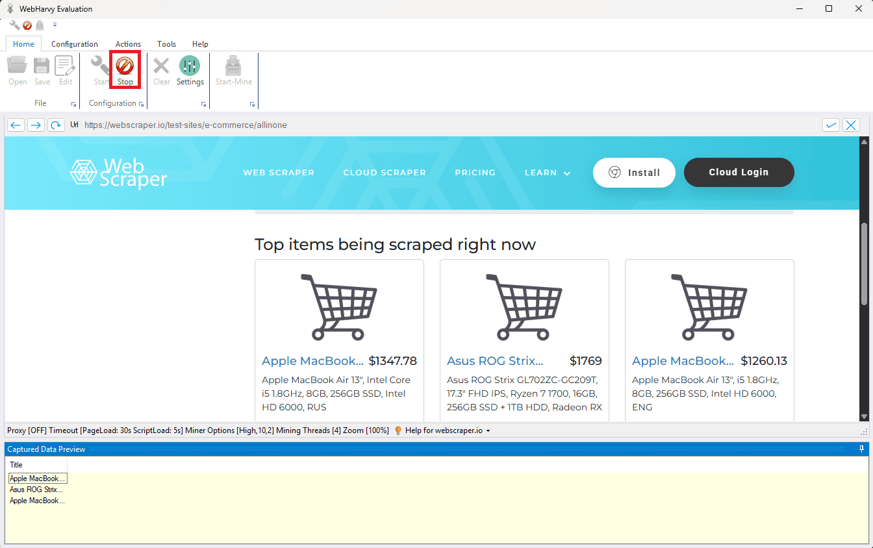Expand the File group dialog launcher
Viewport: 873px width, 548px height.
click(73, 104)
